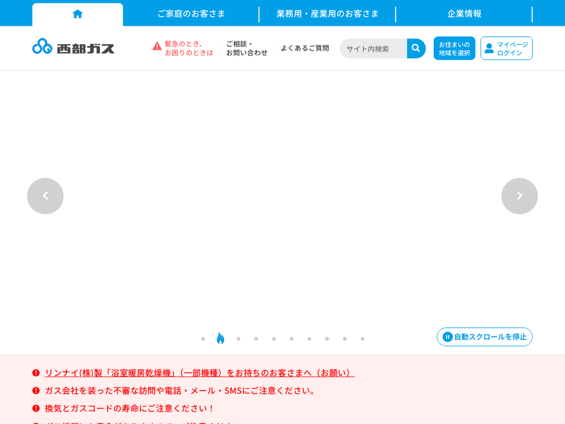Click the red emergency warning triangle icon
Screen dimensions: 565x424
coord(157,46)
